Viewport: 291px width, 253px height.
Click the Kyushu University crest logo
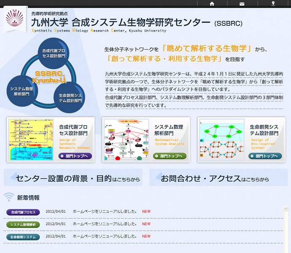click(x=15, y=18)
